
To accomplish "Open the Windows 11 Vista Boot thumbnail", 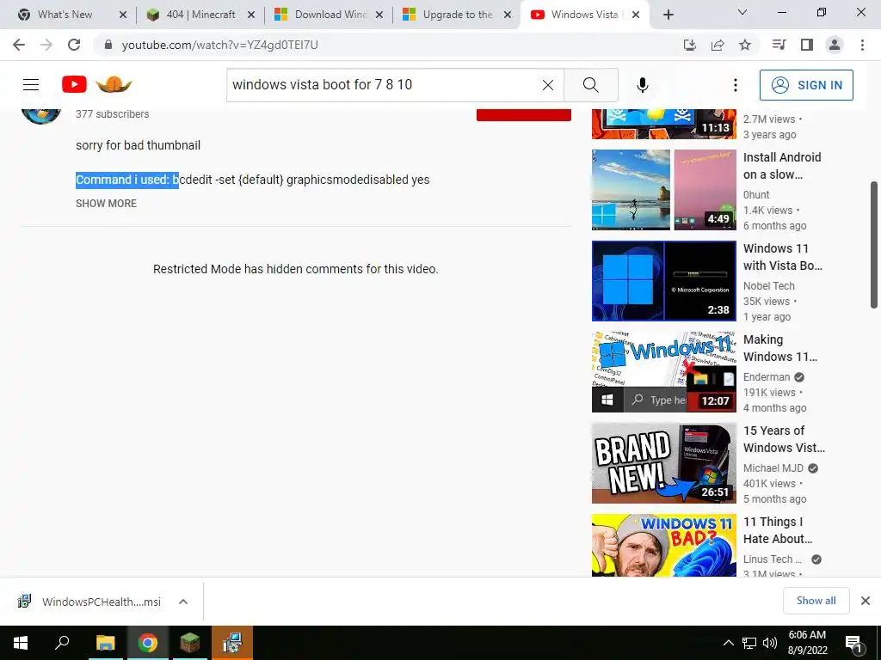I will 663,281.
